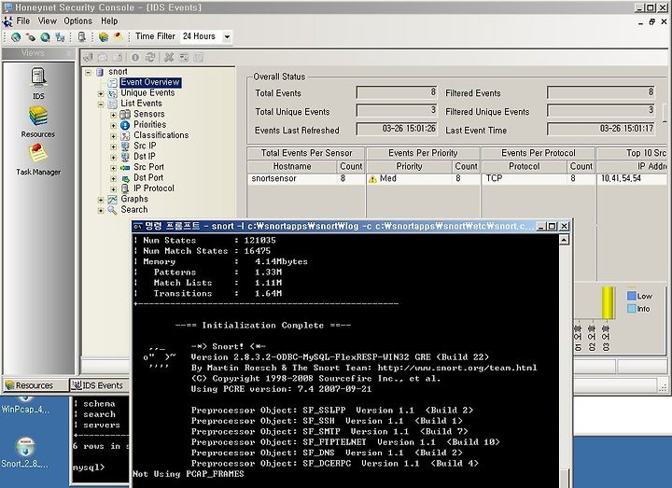Click the first grayed icon in event toolbar
This screenshot has width=672, height=488.
89,57
